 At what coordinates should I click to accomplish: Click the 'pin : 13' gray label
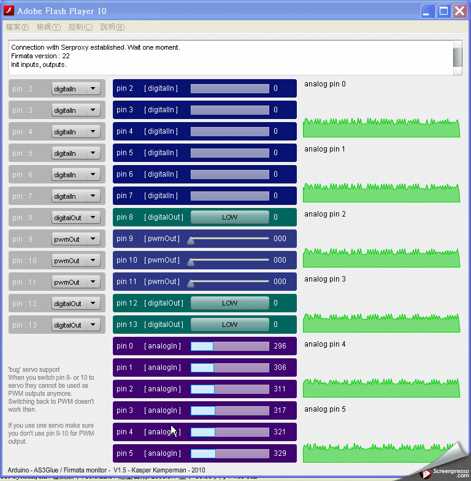coord(25,325)
